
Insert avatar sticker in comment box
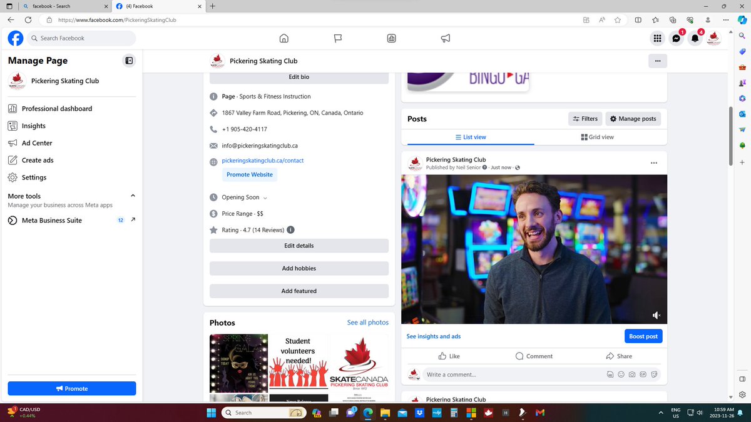pos(610,374)
